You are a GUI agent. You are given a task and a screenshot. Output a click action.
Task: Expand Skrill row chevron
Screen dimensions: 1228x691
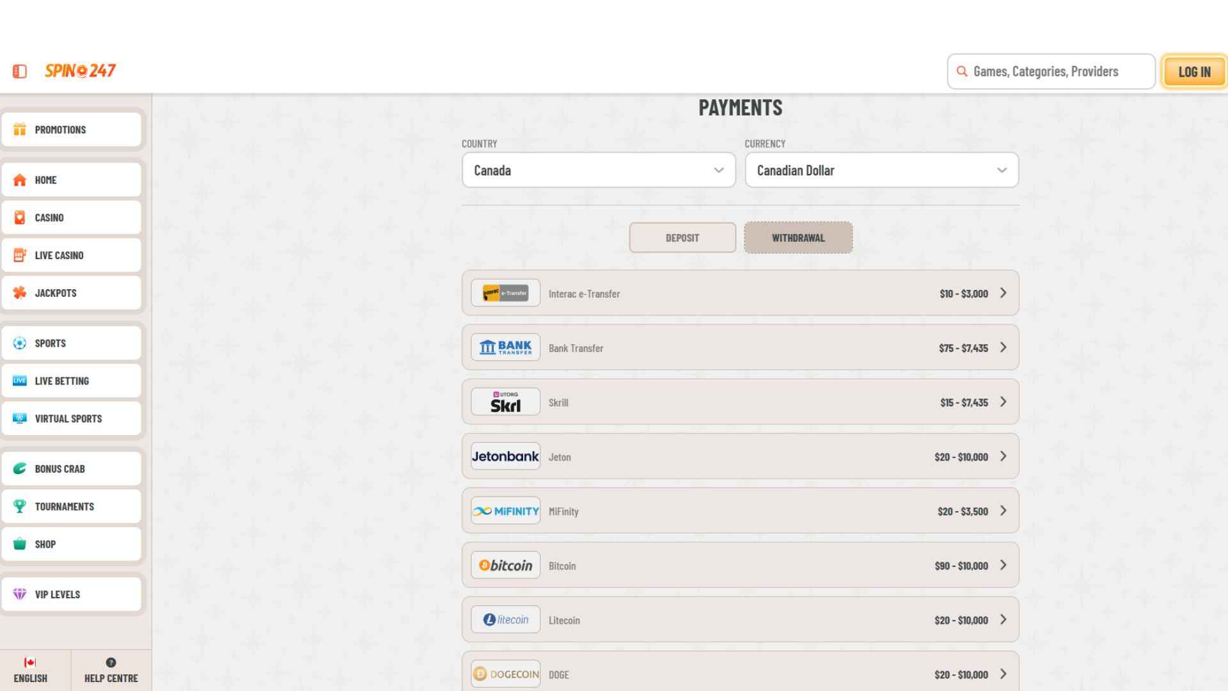pyautogui.click(x=1003, y=402)
